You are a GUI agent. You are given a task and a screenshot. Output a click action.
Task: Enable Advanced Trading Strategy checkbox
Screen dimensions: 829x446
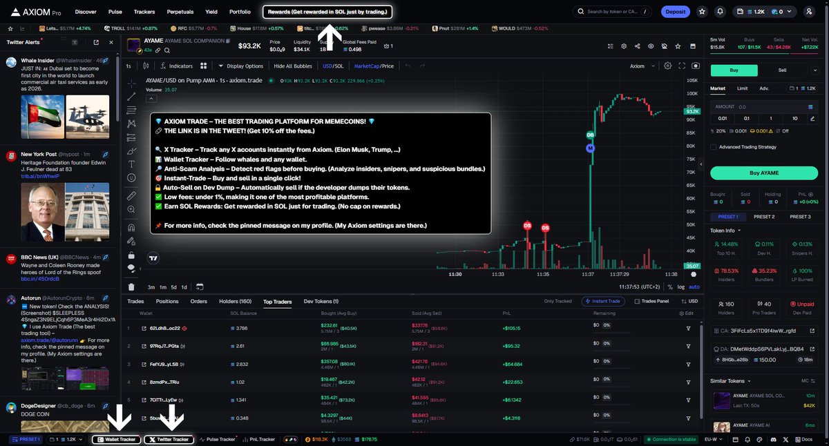pyautogui.click(x=713, y=146)
